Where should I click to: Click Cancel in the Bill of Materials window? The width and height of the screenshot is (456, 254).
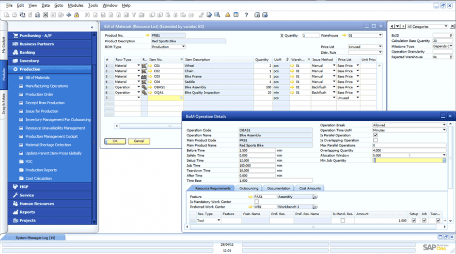(139, 141)
